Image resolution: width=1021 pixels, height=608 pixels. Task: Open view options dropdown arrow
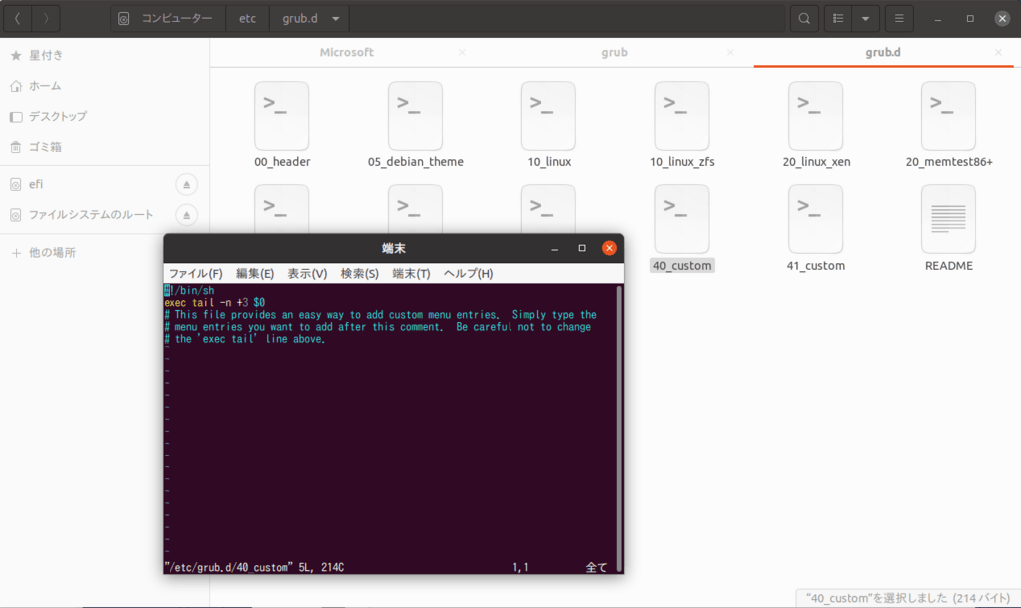point(866,18)
